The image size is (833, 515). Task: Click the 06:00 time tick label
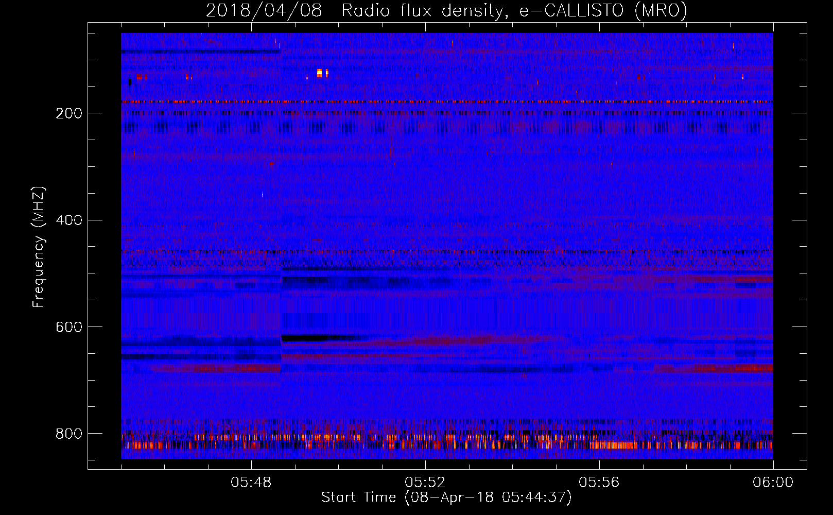[773, 483]
